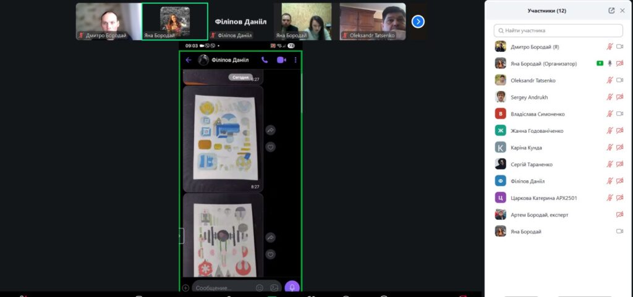Open Філіпов Данііл chat header name
The height and width of the screenshot is (297, 633).
click(x=229, y=60)
